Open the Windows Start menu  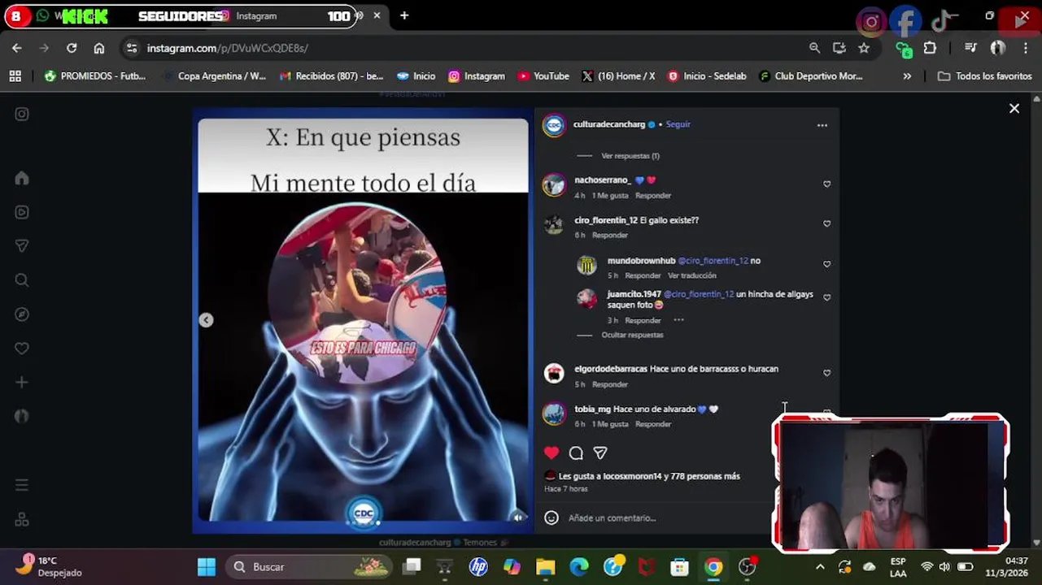click(207, 566)
